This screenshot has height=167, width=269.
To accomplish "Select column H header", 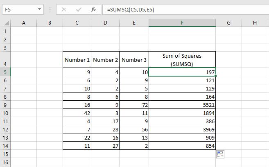I will point(255,23).
